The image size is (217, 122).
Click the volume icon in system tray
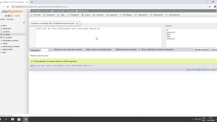200,119
